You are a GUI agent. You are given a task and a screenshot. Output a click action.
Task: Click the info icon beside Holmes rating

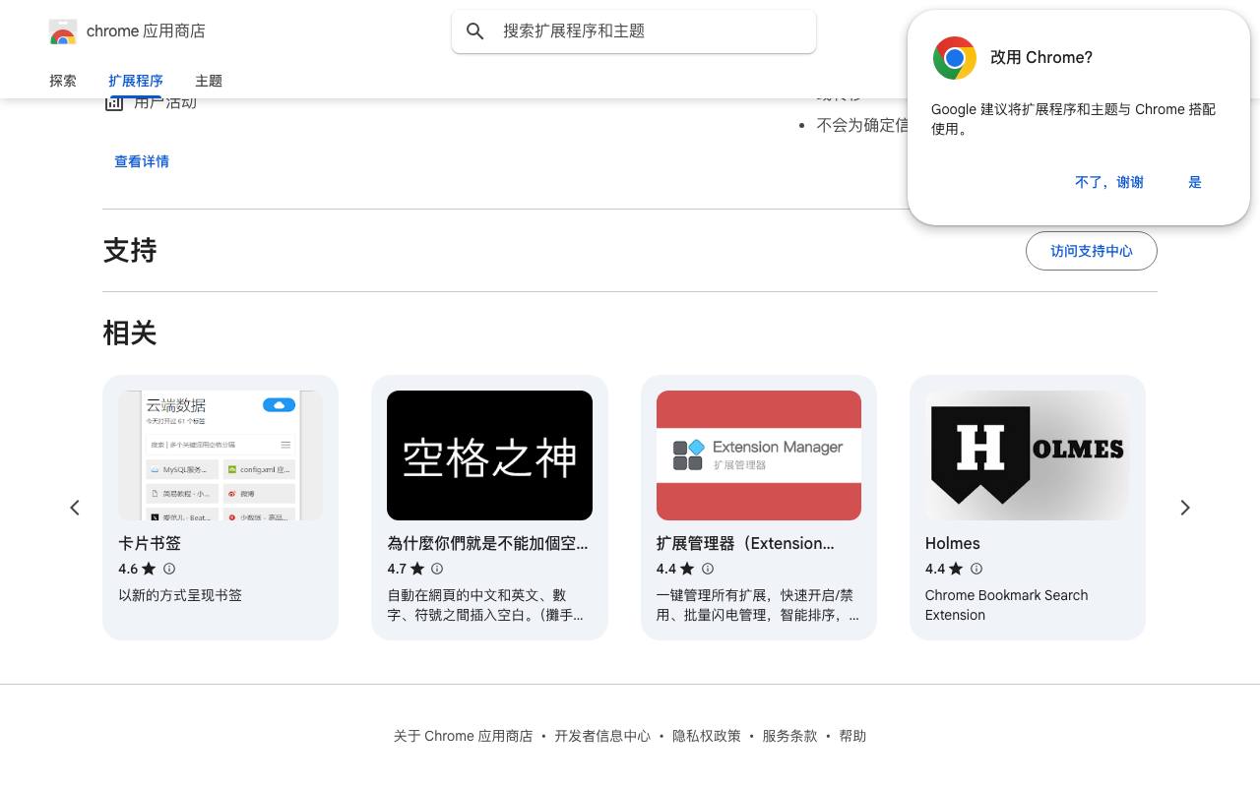976,569
